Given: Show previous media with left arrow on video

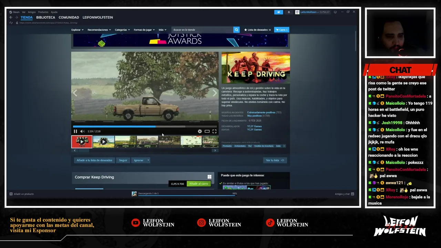Looking at the screenshot, I should click(75, 93).
